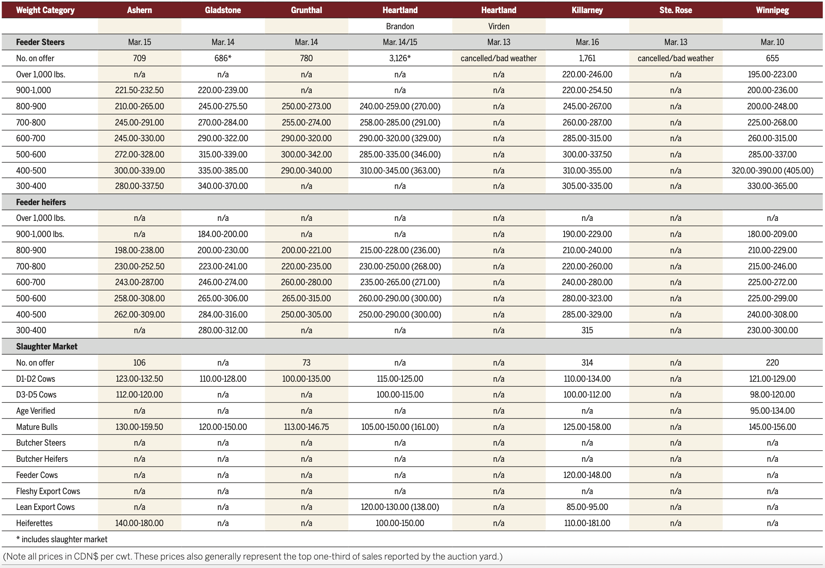The width and height of the screenshot is (825, 568).
Task: Select Virden's cancelled/bad weather cell
Action: [x=499, y=58]
